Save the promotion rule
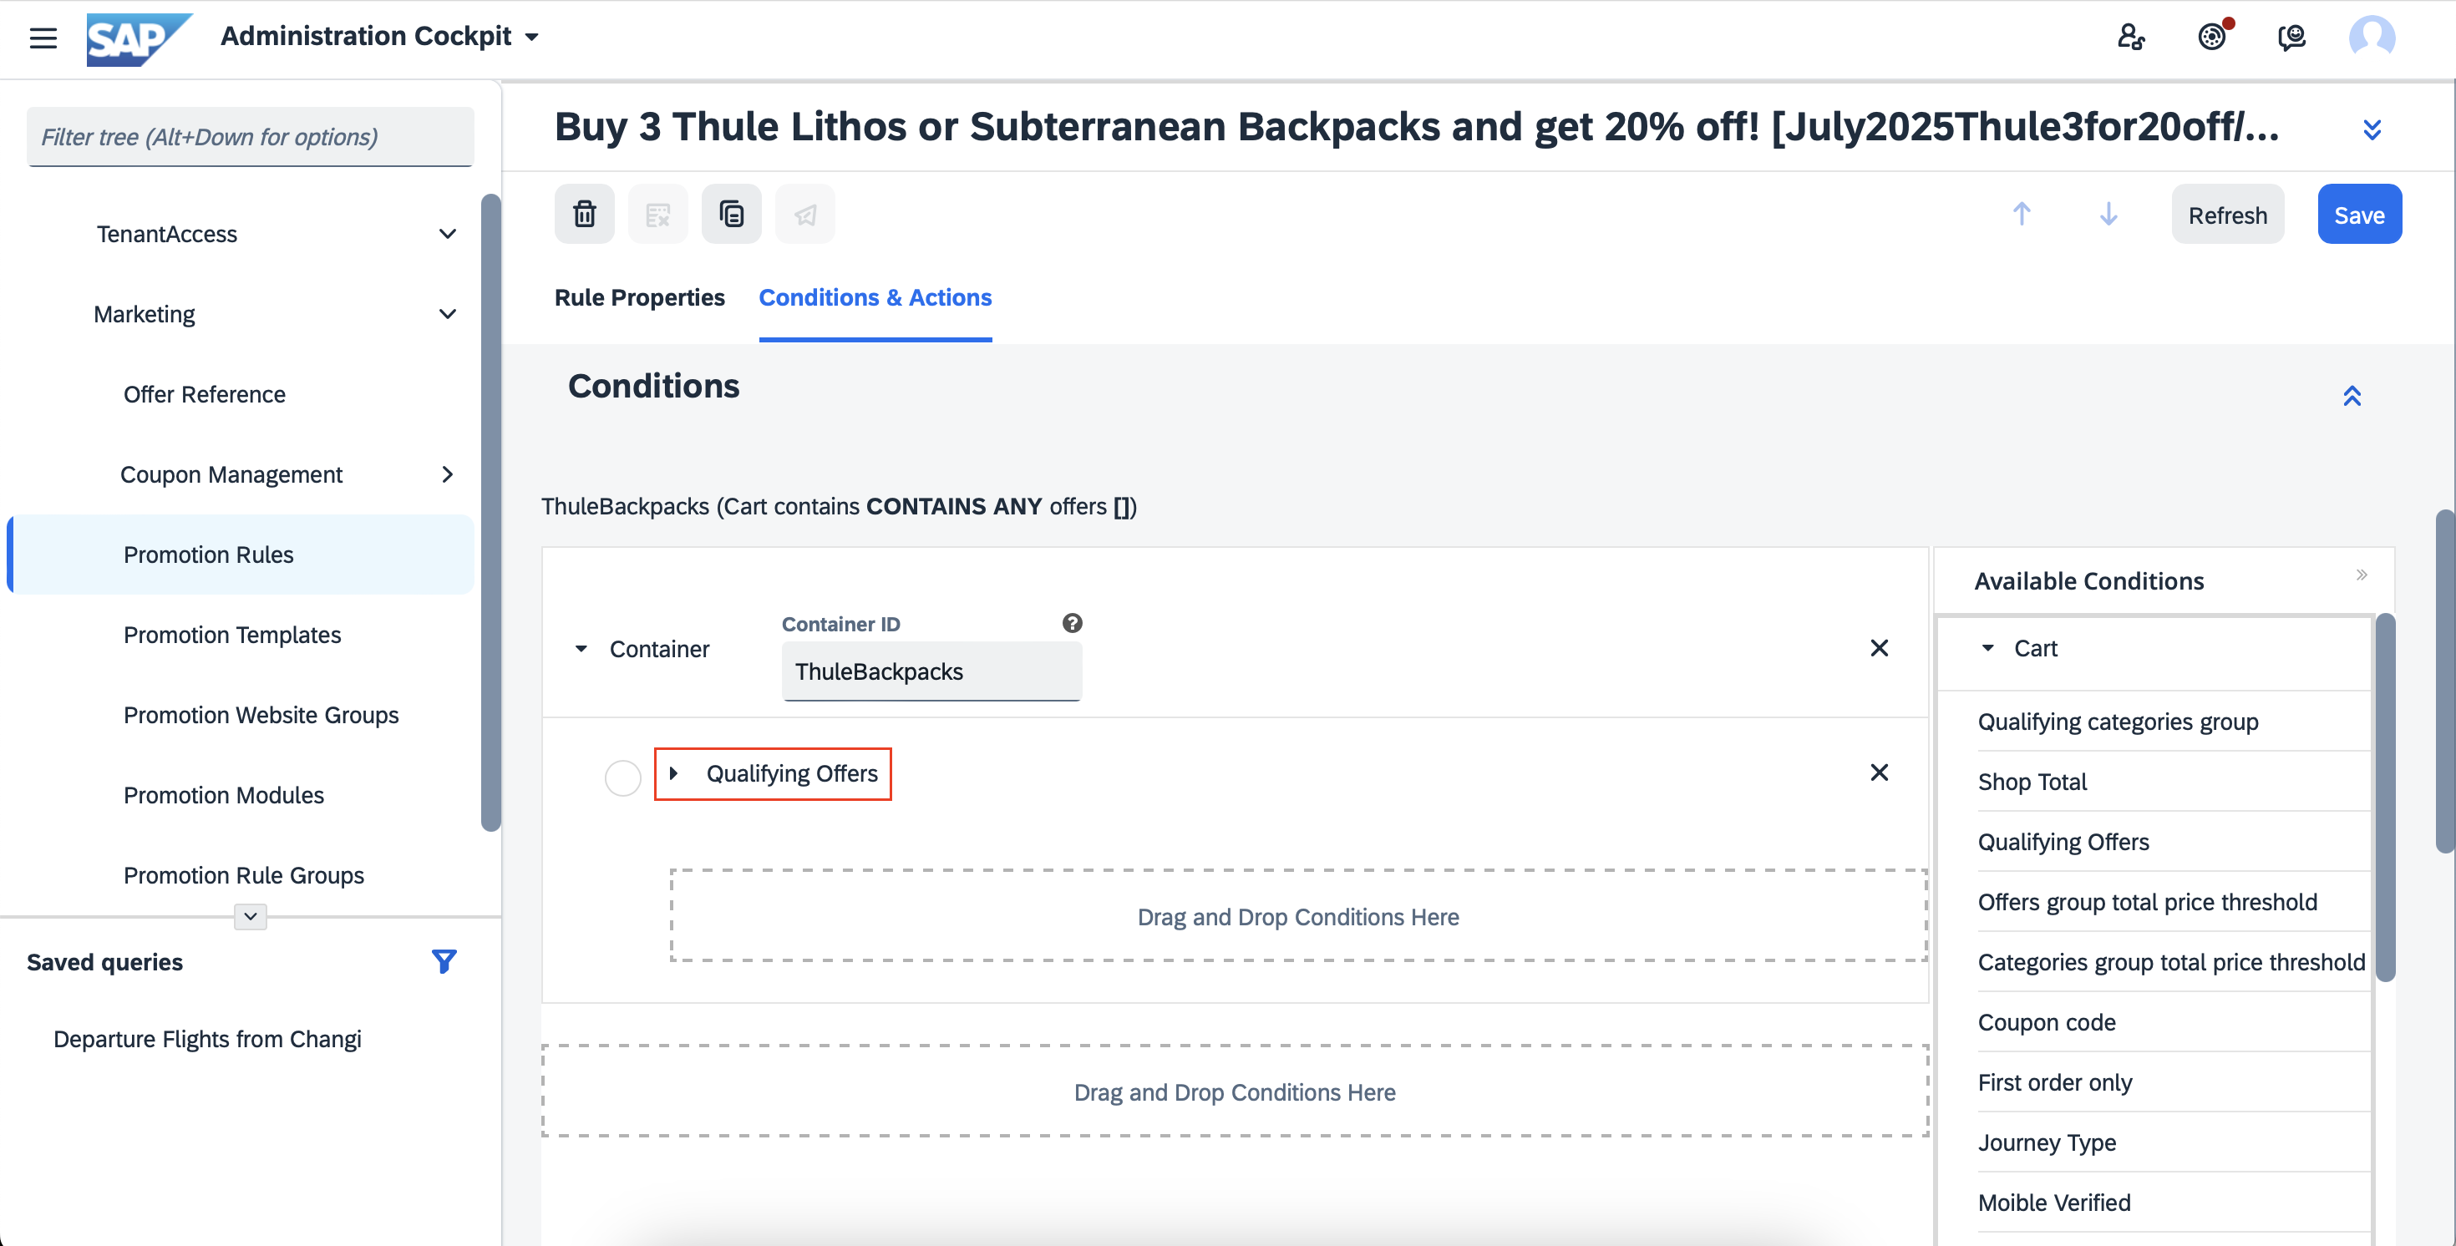Viewport: 2456px width, 1246px height. coord(2359,215)
